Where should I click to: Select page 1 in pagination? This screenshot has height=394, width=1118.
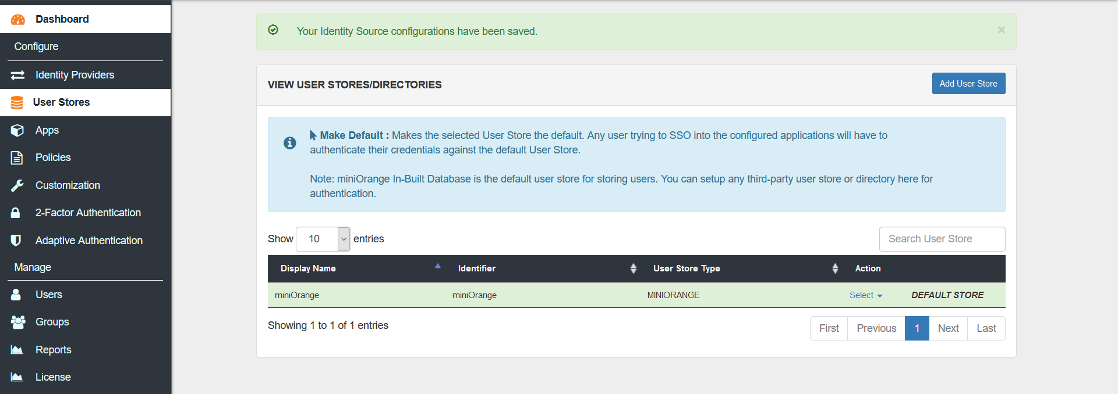tap(917, 328)
